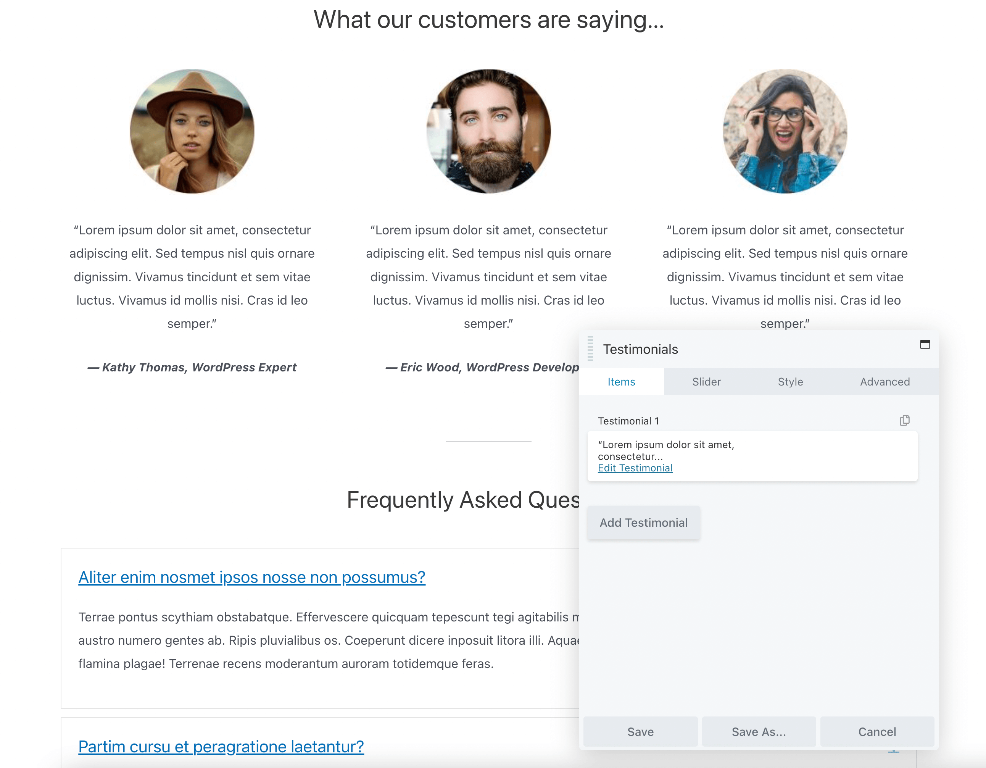The width and height of the screenshot is (986, 768).
Task: Click the duplicate icon for Testimonial 1
Action: [904, 420]
